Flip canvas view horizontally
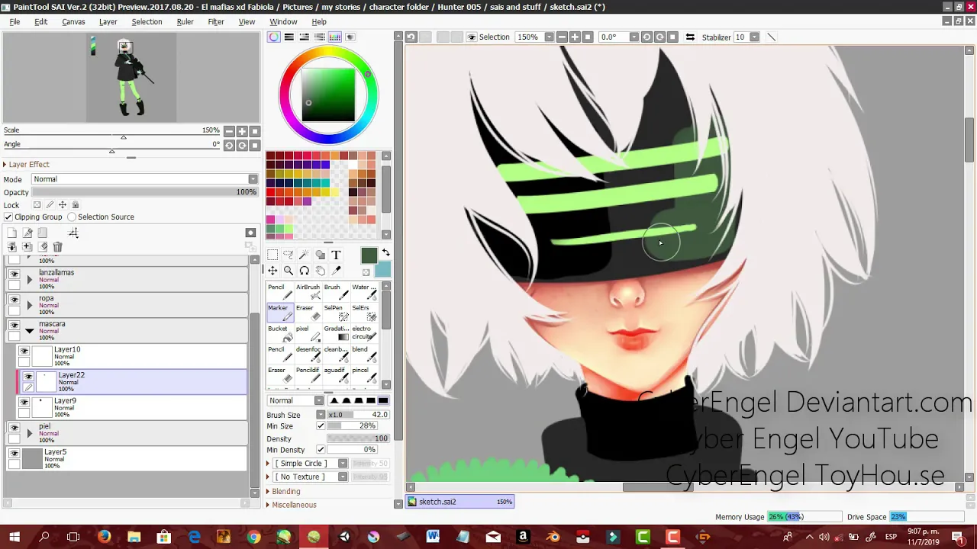 point(690,37)
